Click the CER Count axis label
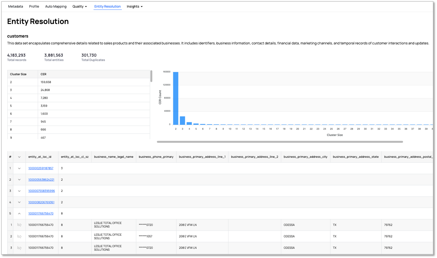The image size is (437, 258). click(x=160, y=97)
